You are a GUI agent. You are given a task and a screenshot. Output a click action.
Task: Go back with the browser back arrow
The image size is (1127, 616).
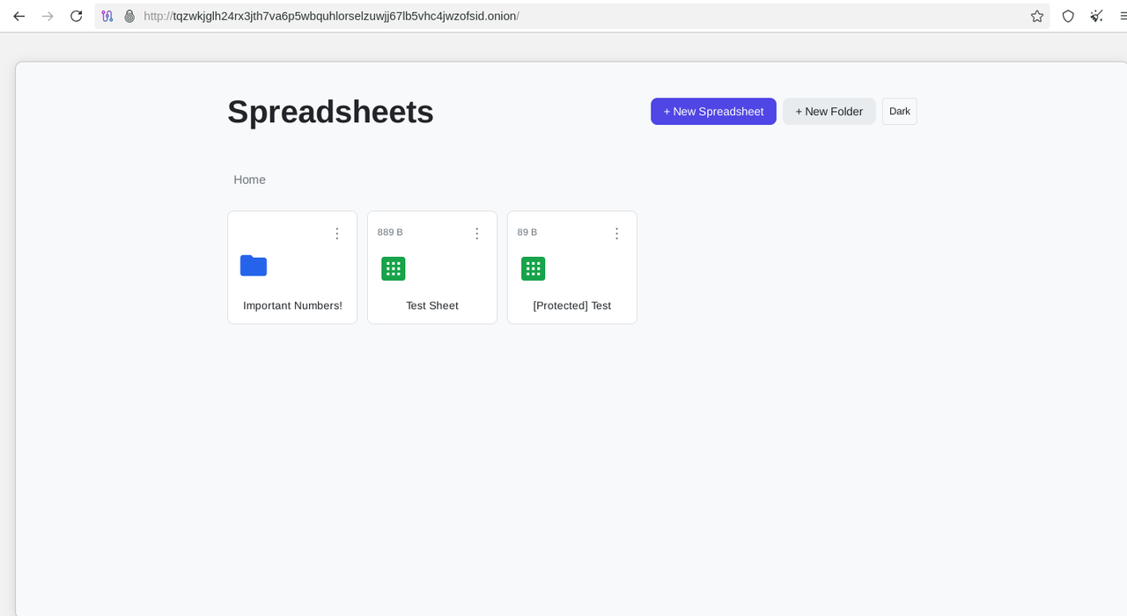coord(19,16)
